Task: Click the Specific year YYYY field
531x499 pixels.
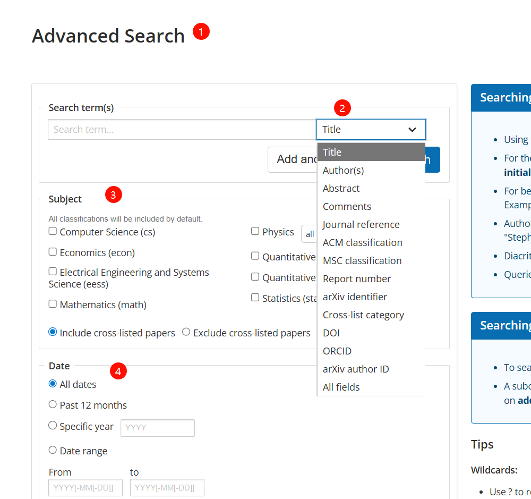Action: click(x=158, y=428)
